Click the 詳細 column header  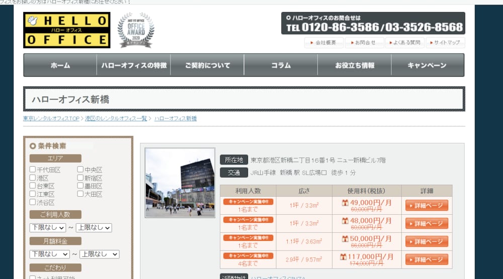[x=427, y=191]
